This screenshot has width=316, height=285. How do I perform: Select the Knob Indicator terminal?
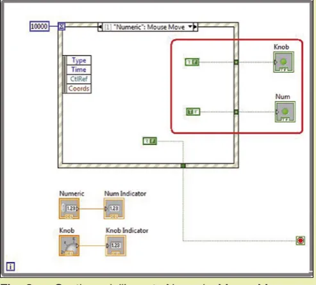point(115,245)
